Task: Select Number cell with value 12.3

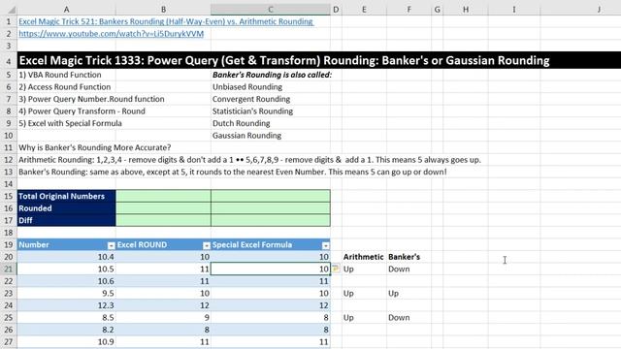Action: (67, 305)
